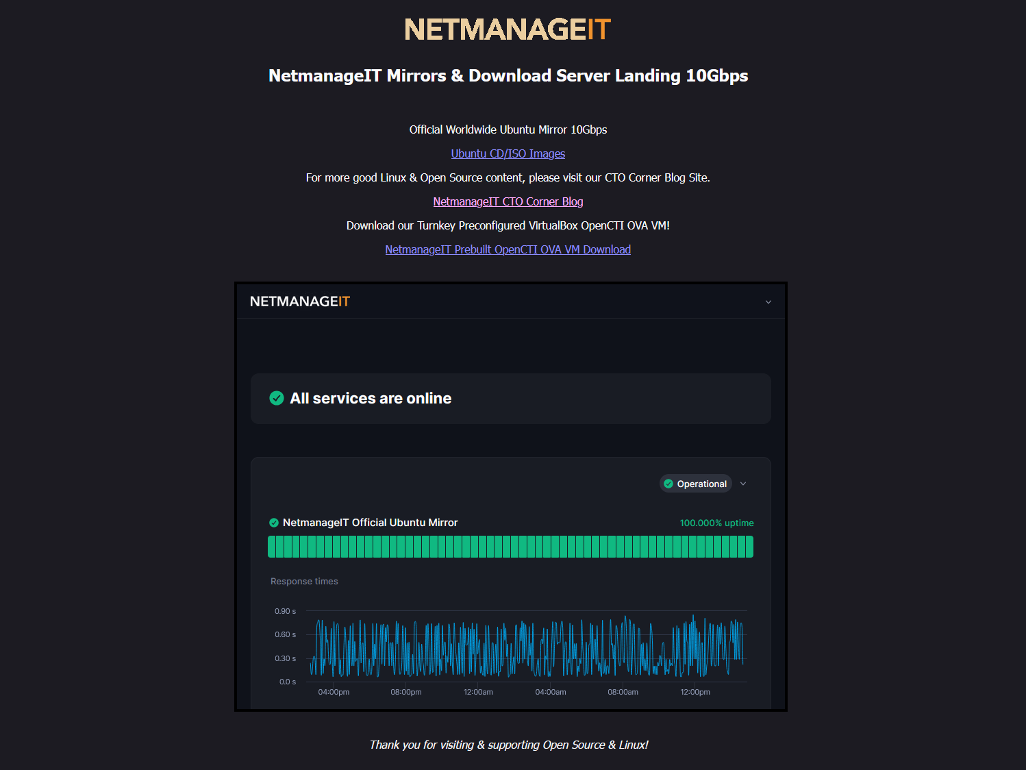Click the NETMANAGEIT logo at page top
This screenshot has width=1026, height=770.
click(x=508, y=29)
